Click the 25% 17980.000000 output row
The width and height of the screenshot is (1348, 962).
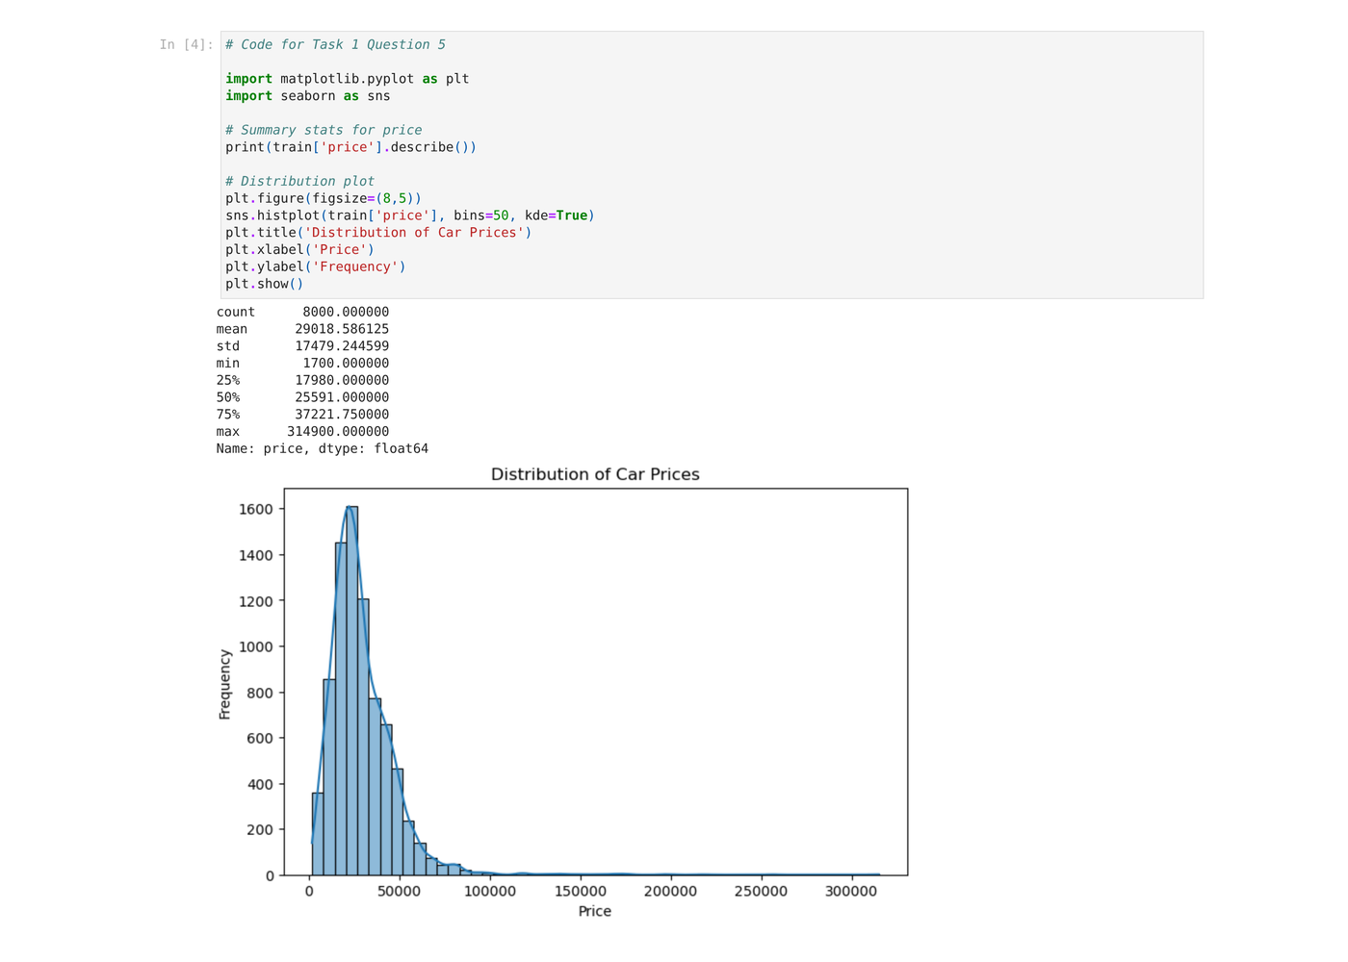click(x=302, y=380)
